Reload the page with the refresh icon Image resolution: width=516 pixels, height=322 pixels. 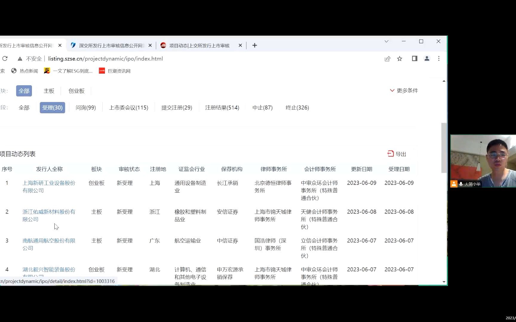click(x=5, y=59)
